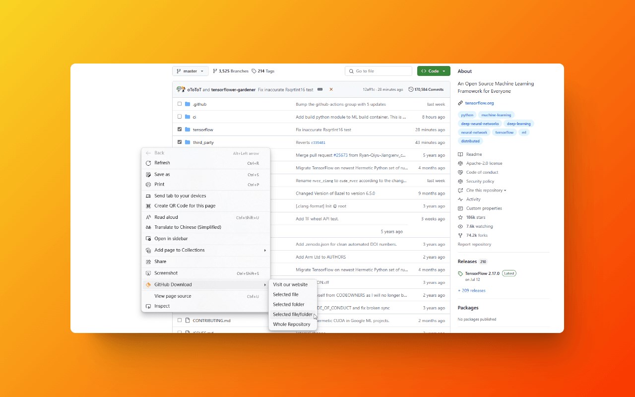This screenshot has width=635, height=397.
Task: Open the Custom properties link
Action: tap(484, 208)
